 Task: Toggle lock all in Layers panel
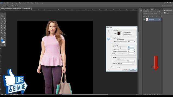point(153,16)
